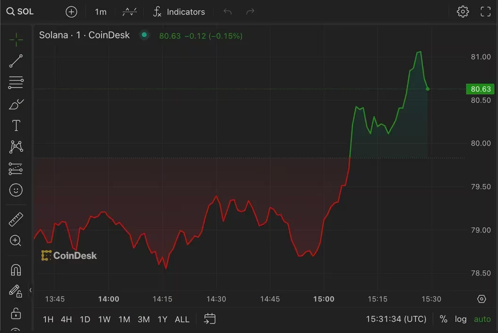
Task: Open the Indicators menu
Action: (179, 12)
